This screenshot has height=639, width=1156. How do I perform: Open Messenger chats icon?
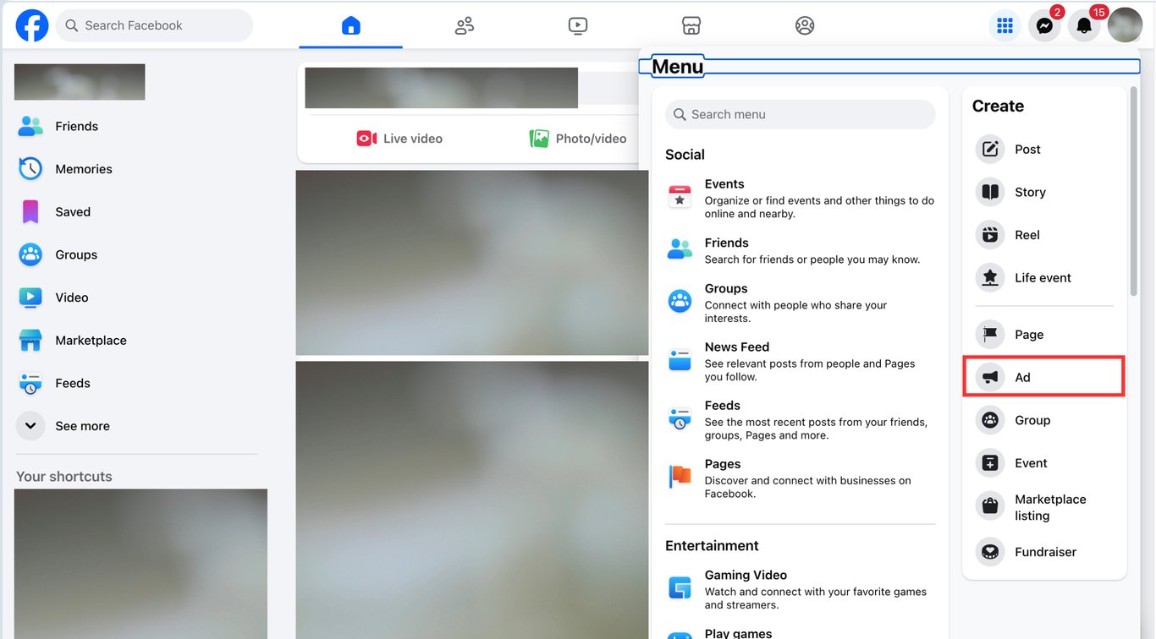(1044, 25)
